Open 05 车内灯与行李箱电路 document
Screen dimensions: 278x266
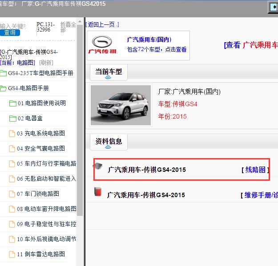pyautogui.click(x=43, y=163)
